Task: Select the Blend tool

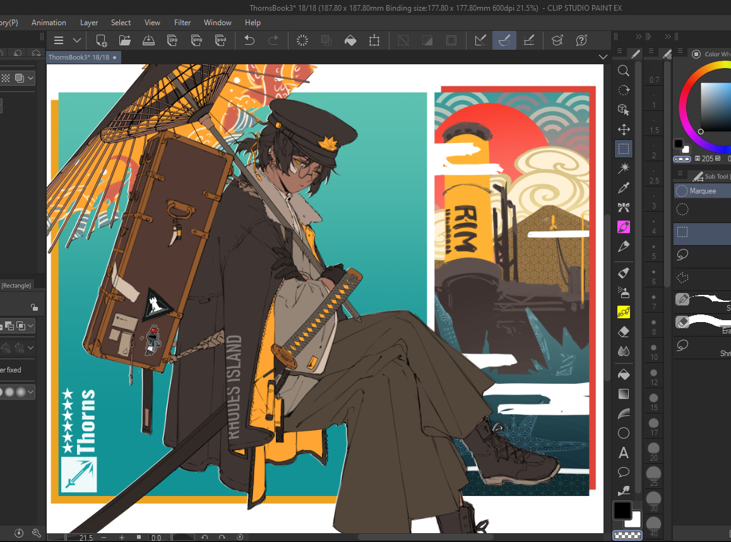Action: click(623, 351)
